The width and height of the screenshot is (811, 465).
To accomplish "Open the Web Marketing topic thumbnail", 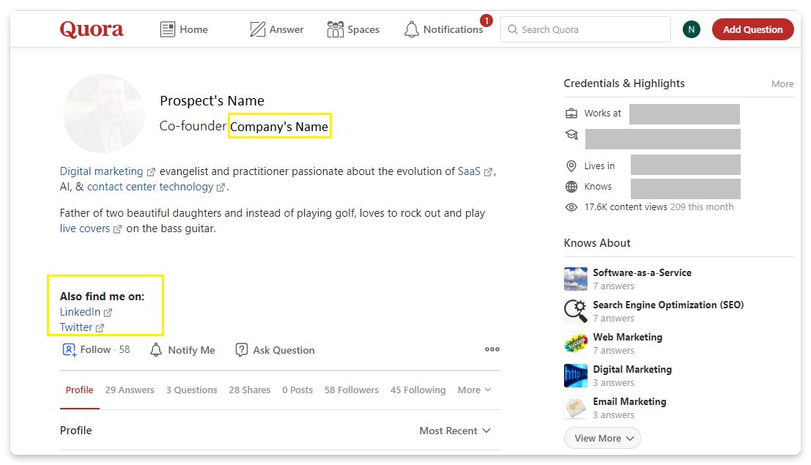I will point(576,343).
